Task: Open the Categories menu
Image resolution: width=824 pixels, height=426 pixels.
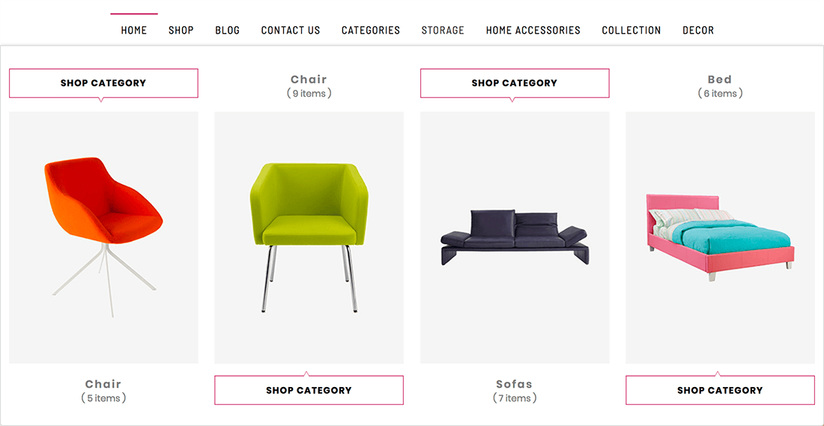Action: tap(371, 31)
